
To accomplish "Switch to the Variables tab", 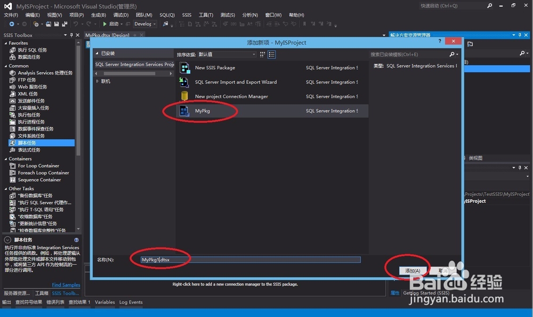I will [x=104, y=302].
